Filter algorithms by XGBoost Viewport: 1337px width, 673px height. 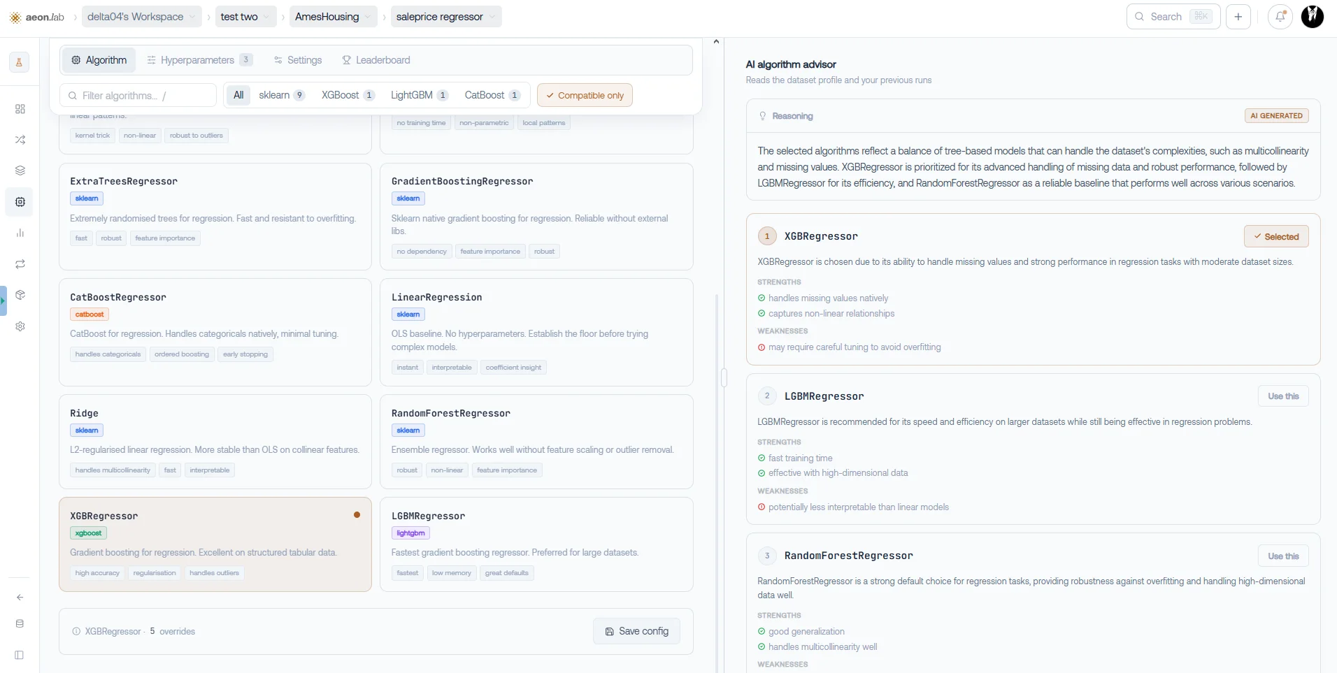click(x=348, y=95)
